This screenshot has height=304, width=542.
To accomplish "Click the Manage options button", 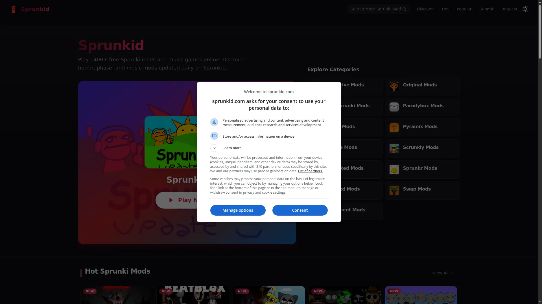I will click(x=238, y=210).
